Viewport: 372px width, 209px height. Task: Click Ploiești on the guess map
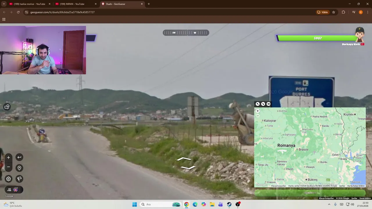click(310, 167)
